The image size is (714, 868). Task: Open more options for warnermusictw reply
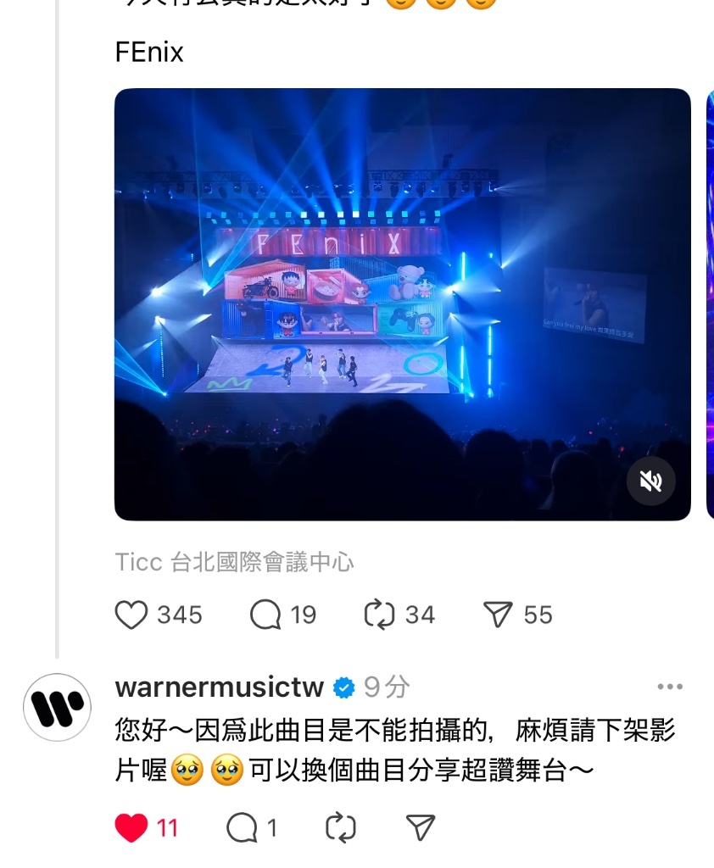pyautogui.click(x=670, y=687)
